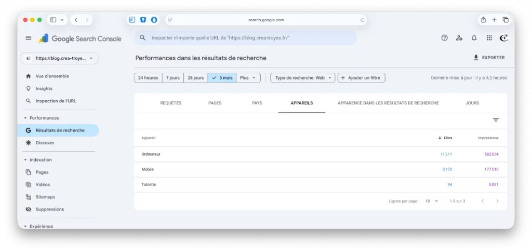Viewport: 532px width, 252px height.
Task: Go to the next table page arrow
Action: click(x=497, y=201)
